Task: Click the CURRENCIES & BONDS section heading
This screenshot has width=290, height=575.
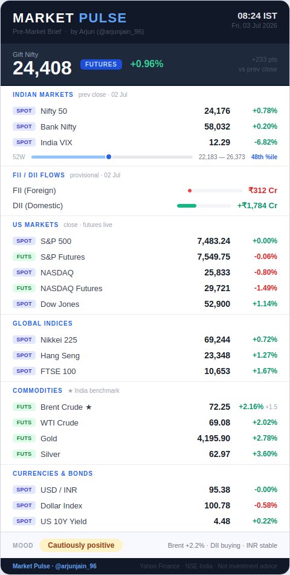Action: coord(53,473)
